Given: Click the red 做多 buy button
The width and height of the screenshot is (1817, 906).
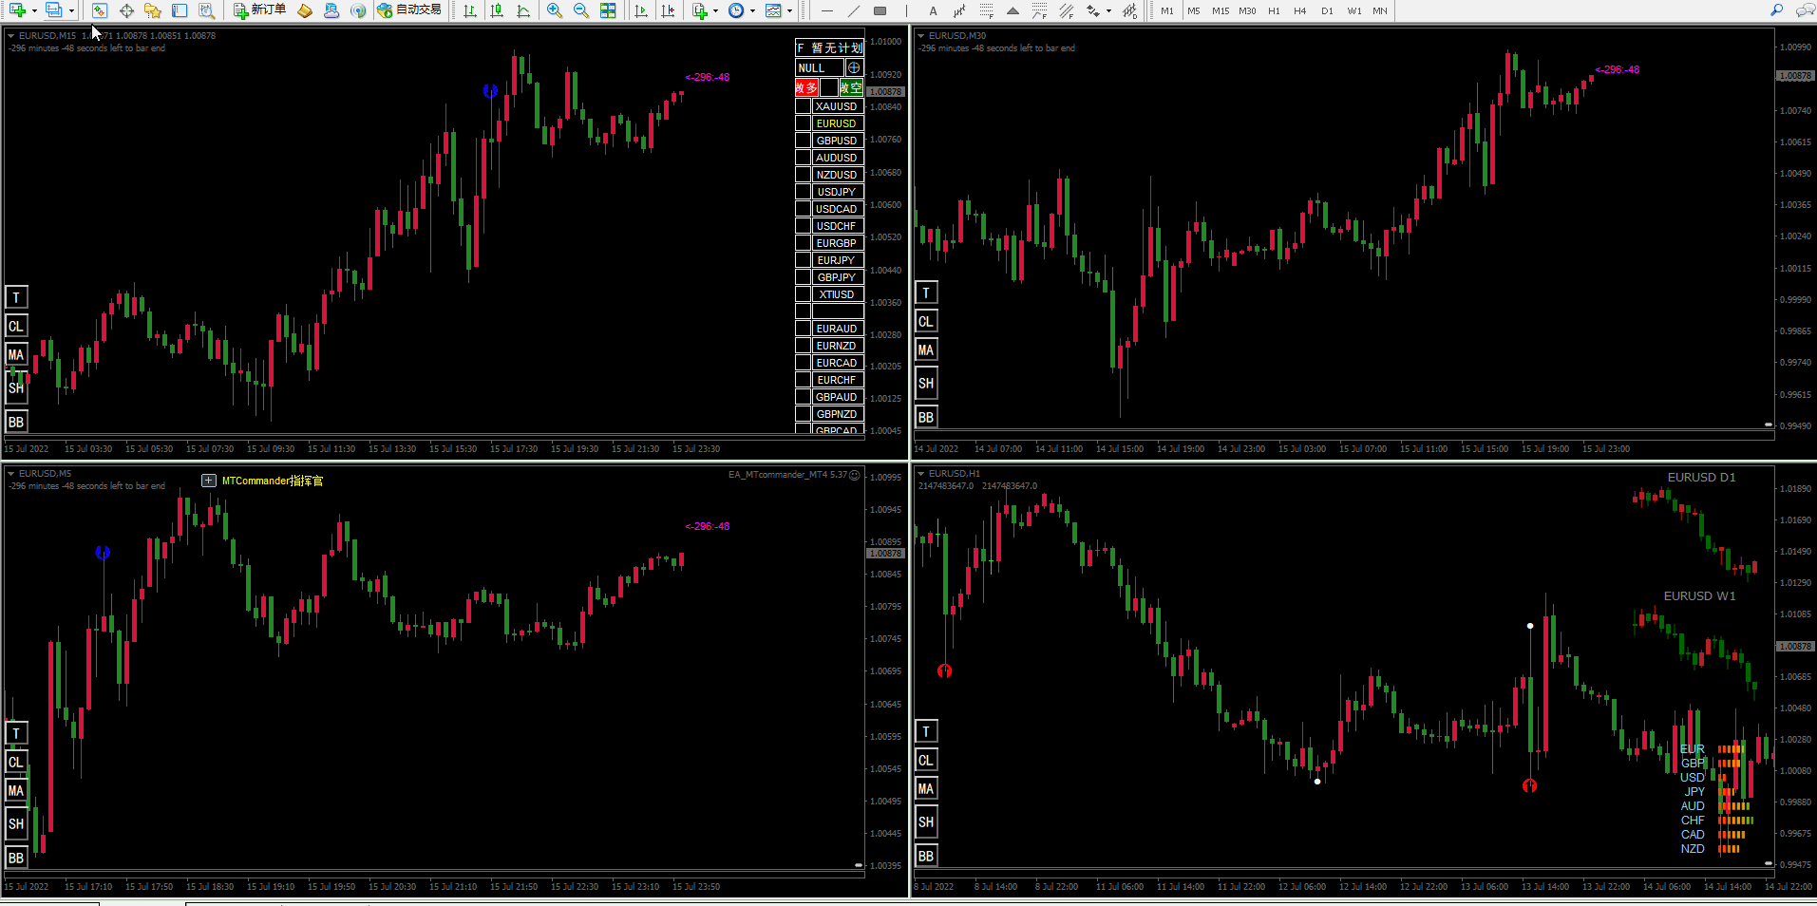Looking at the screenshot, I should [x=806, y=87].
